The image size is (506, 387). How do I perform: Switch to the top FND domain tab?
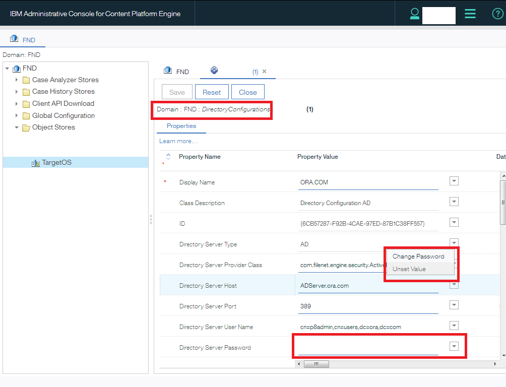[23, 39]
